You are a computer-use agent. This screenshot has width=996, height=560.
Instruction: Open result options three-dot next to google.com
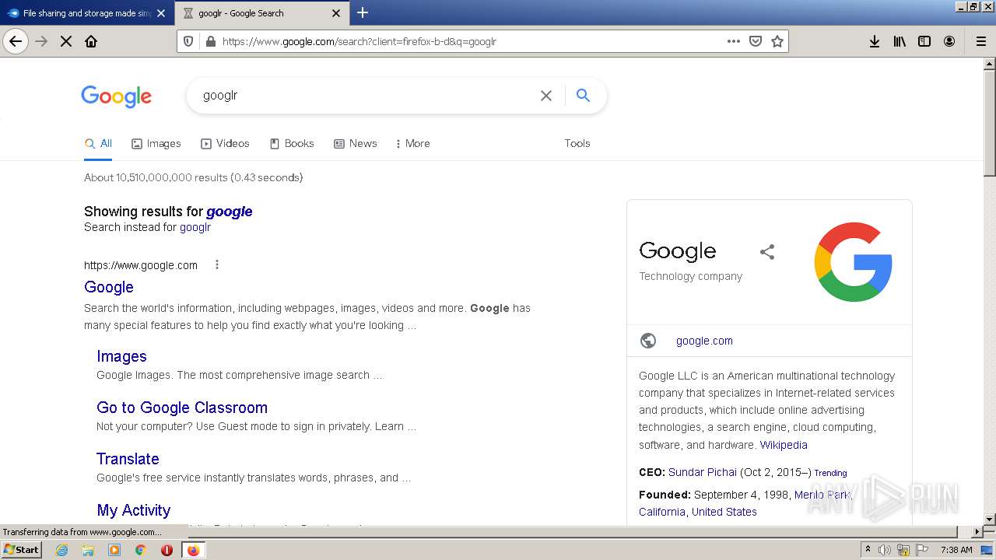[217, 264]
